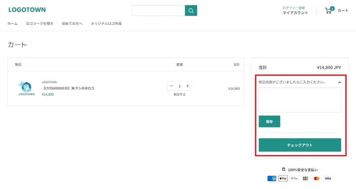Decrease quantity with the minus button
Screen dimensions: 356x189
click(172, 86)
